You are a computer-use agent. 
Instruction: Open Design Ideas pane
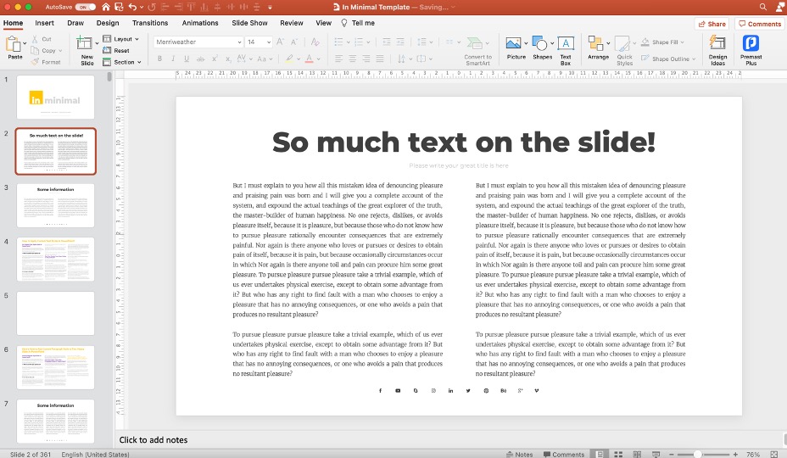point(717,50)
